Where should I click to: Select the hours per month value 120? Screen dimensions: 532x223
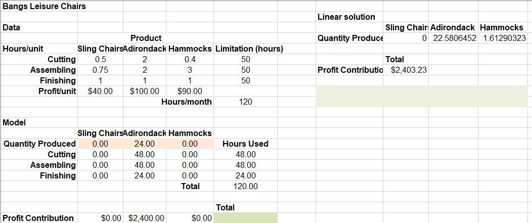[x=245, y=102]
